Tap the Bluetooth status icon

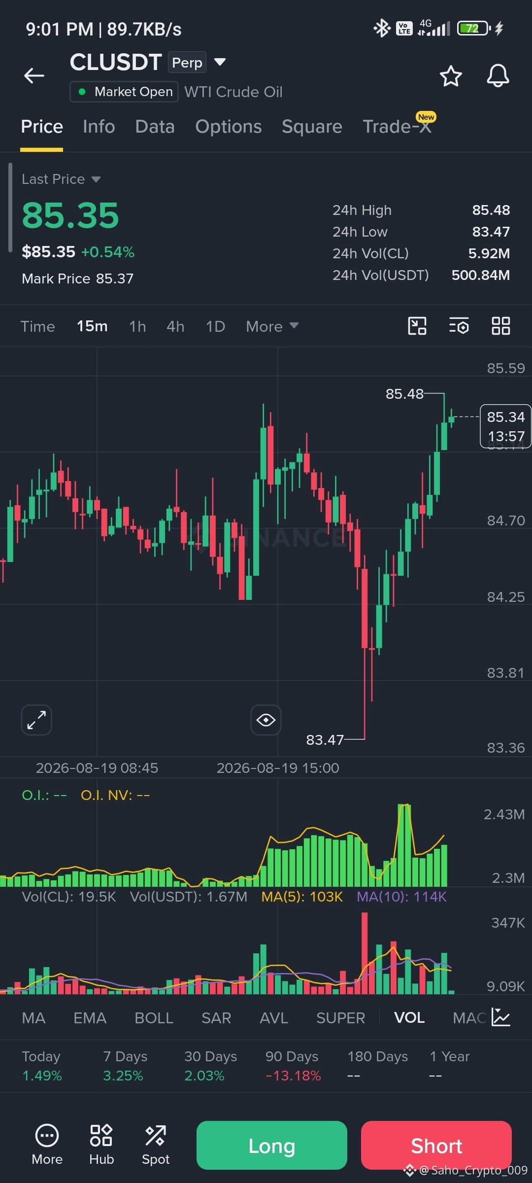point(382,28)
